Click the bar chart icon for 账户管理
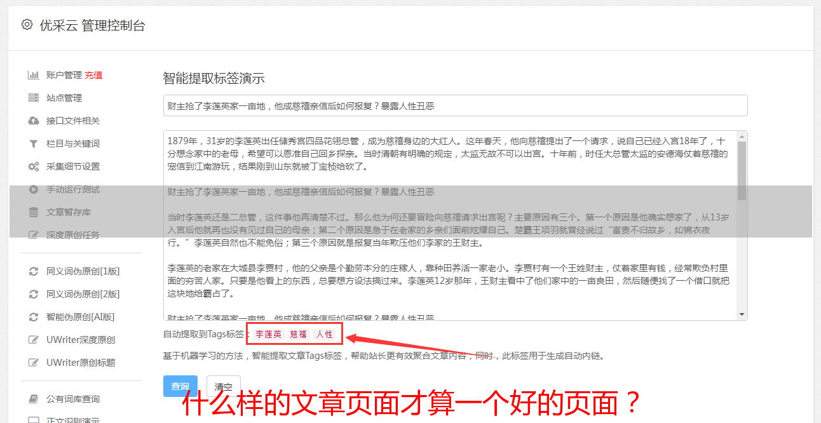The image size is (821, 423). tap(34, 75)
